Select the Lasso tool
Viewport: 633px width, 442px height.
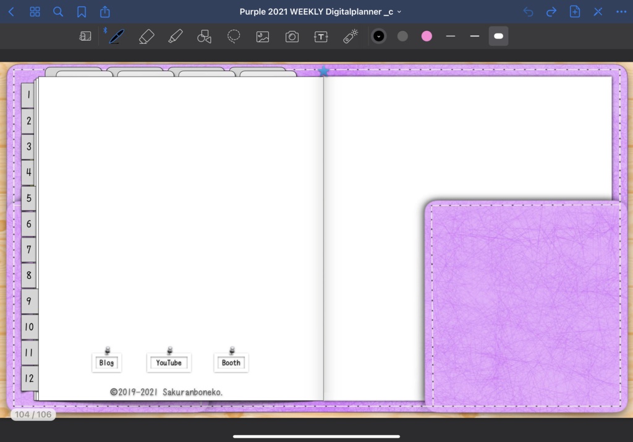click(234, 36)
